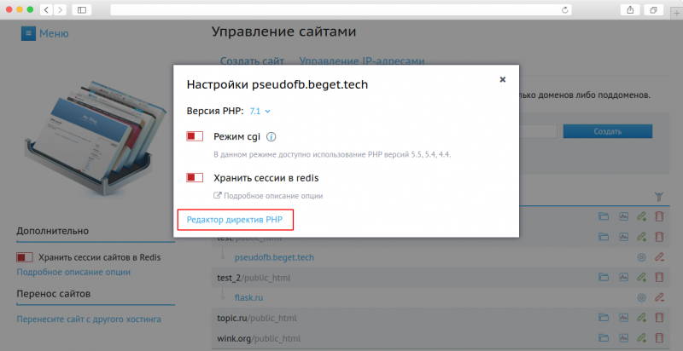Open Подробное описание опции link in dialog
Viewport: 683px width, 351px height.
(x=268, y=195)
